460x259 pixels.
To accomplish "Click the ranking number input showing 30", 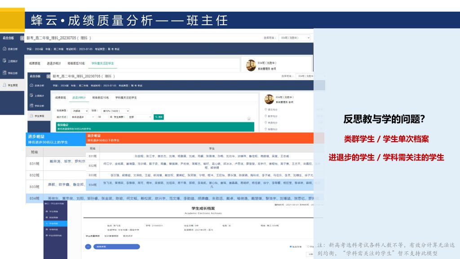I will (102, 117).
